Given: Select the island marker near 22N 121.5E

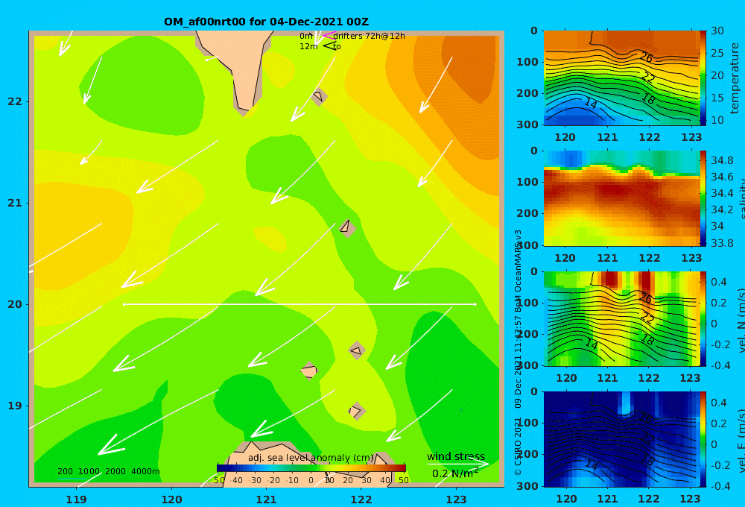Looking at the screenshot, I should click(x=318, y=96).
